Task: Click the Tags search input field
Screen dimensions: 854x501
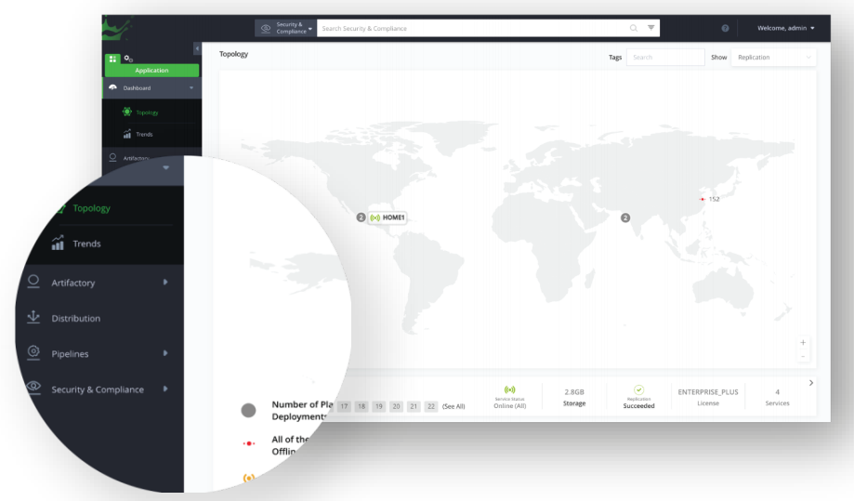Action: click(665, 58)
